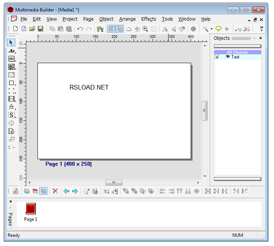Click the speech bubble tooltip icon
This screenshot has width=274, height=246.
click(219, 29)
